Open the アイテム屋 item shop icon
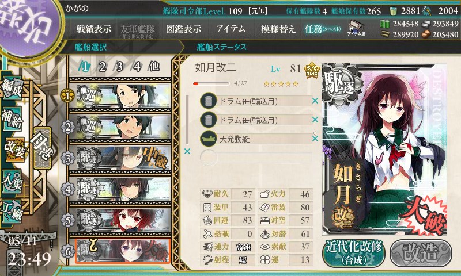Viewport: 461px width, 276px height. 356,28
